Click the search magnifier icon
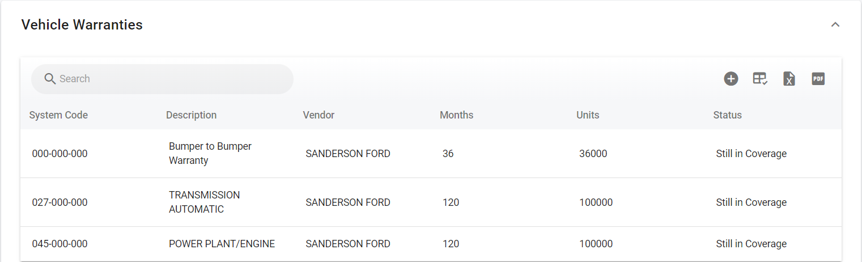The width and height of the screenshot is (862, 262). point(50,79)
